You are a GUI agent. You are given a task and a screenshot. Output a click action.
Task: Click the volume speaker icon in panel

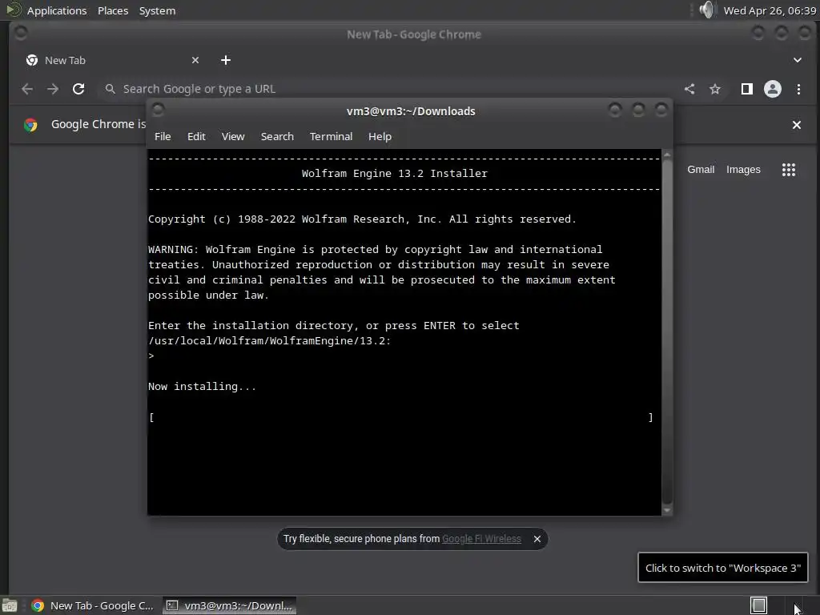coord(706,10)
